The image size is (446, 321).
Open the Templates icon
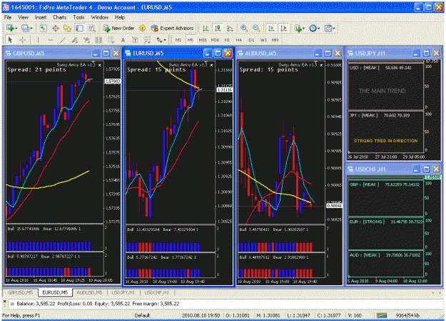pos(328,28)
